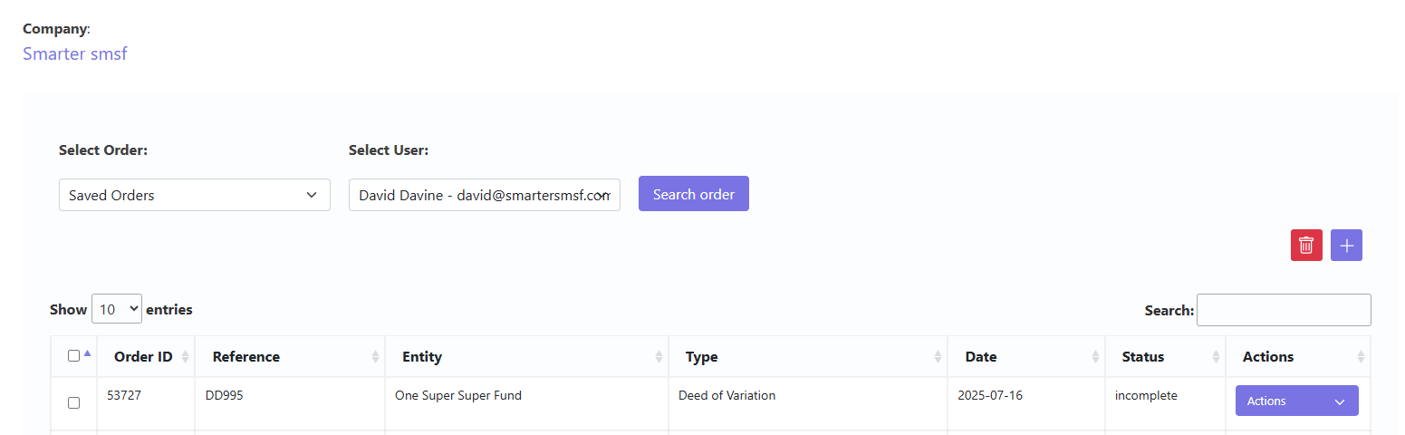Sort table by Reference column arrows
This screenshot has width=1405, height=435.
(x=375, y=357)
